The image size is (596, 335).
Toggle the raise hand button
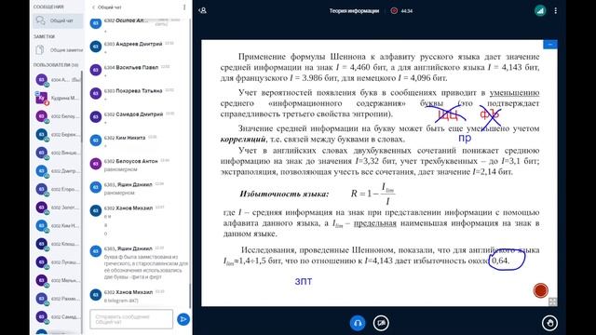click(549, 323)
